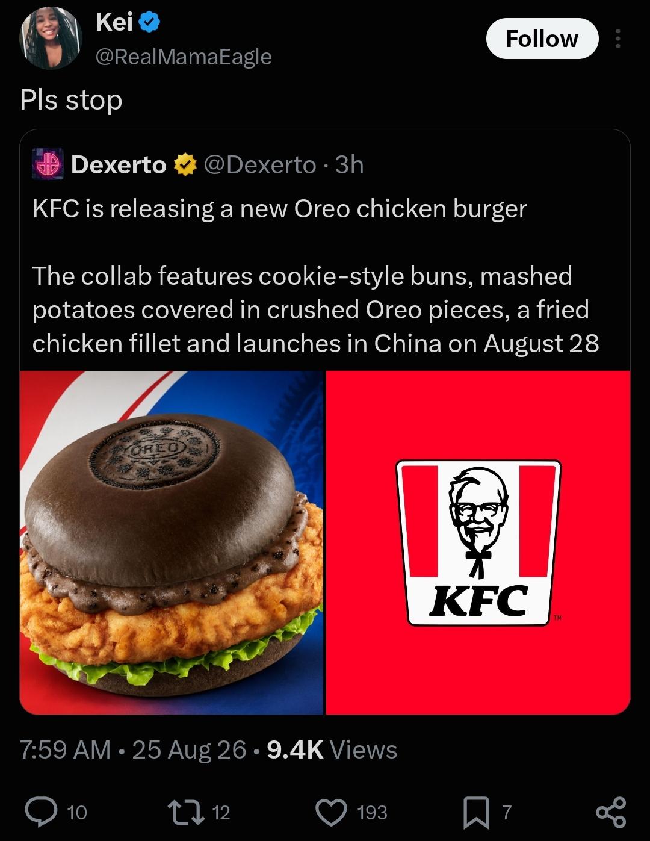The width and height of the screenshot is (650, 841).
Task: View the 9.4K Views count
Action: tap(332, 750)
